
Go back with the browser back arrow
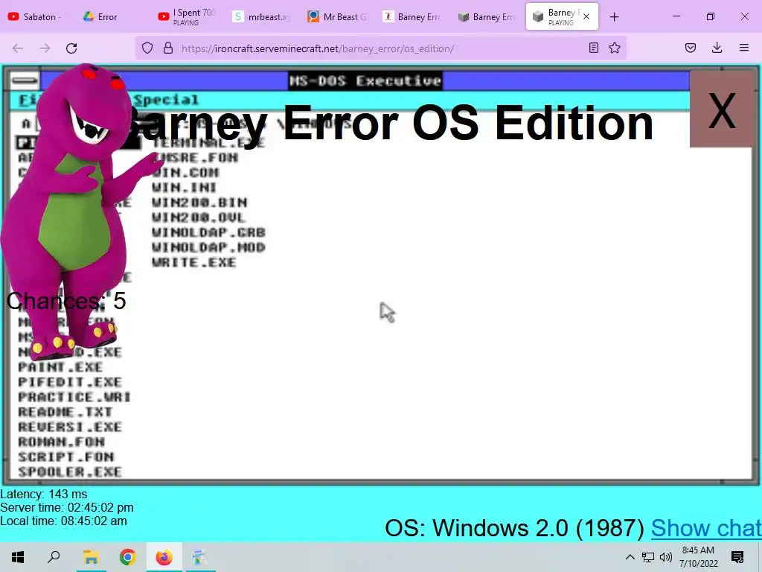18,48
